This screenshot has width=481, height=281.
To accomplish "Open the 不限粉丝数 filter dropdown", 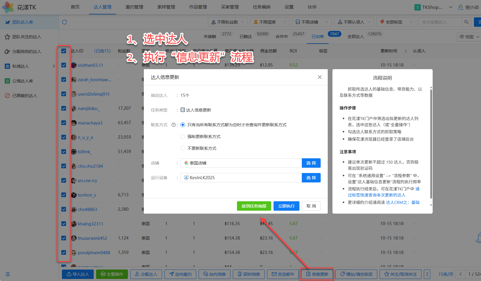I will (x=228, y=22).
